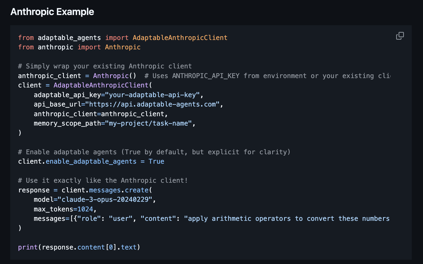Click the enable_adaptable_agents attribute
Viewport: 423px width, 264px height.
click(91, 161)
